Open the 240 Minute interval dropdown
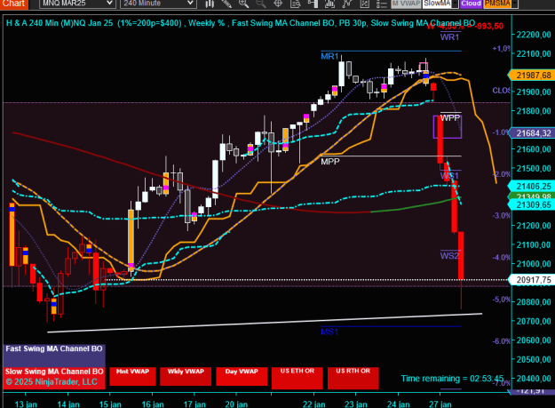Screen dimensions: 555x408 (158, 4)
